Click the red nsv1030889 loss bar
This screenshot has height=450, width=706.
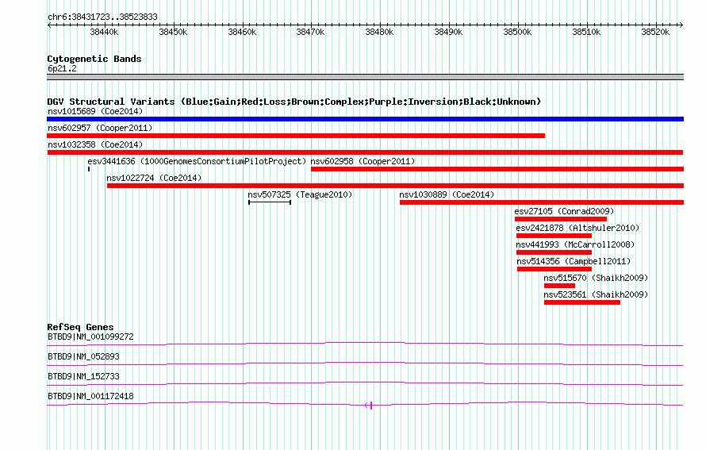(542, 202)
